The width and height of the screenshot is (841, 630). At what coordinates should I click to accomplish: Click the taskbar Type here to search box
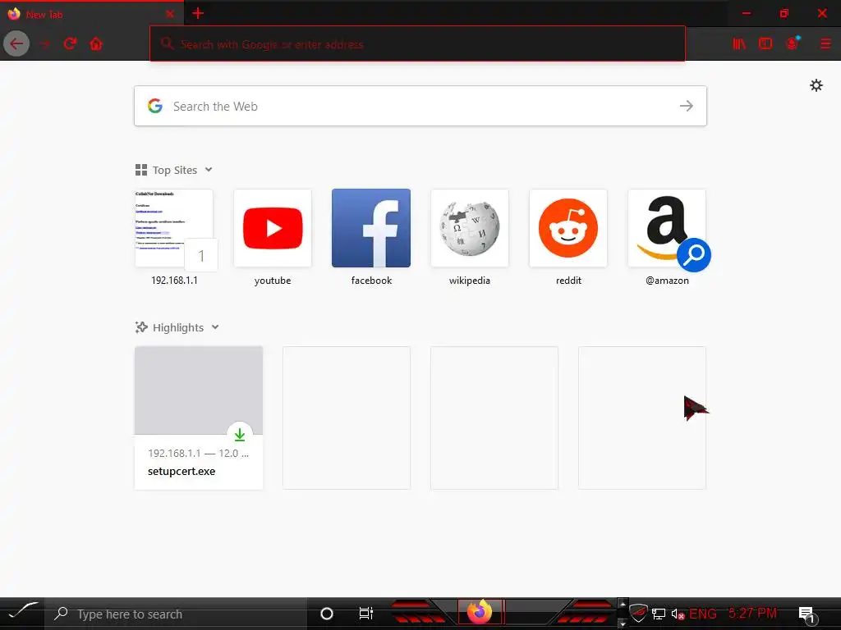[176, 614]
